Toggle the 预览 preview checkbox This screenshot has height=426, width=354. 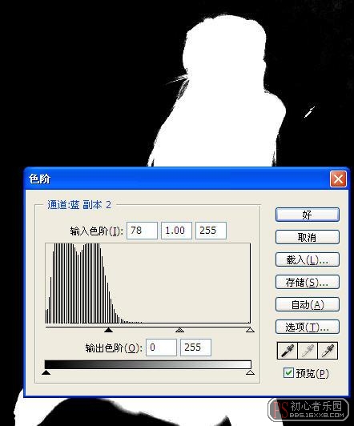click(288, 373)
